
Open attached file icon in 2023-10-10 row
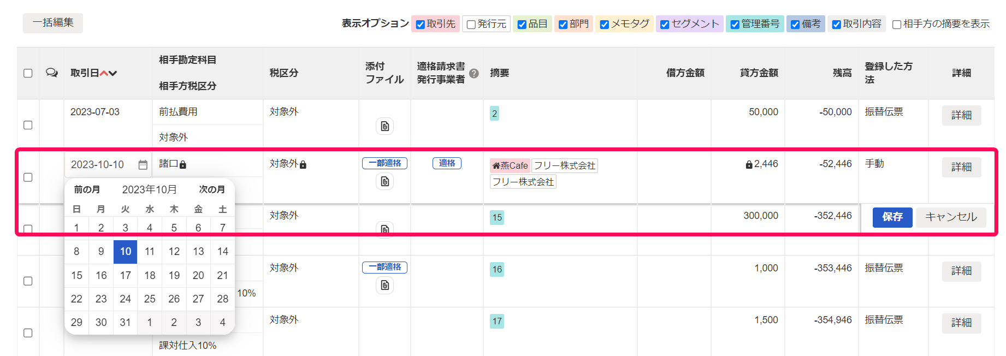(x=385, y=181)
